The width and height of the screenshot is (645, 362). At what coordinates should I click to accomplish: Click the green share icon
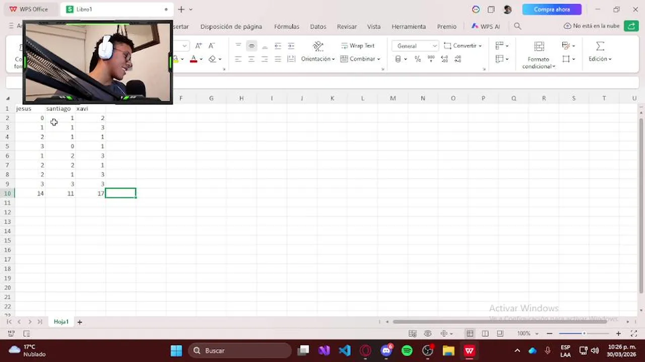coord(631,26)
